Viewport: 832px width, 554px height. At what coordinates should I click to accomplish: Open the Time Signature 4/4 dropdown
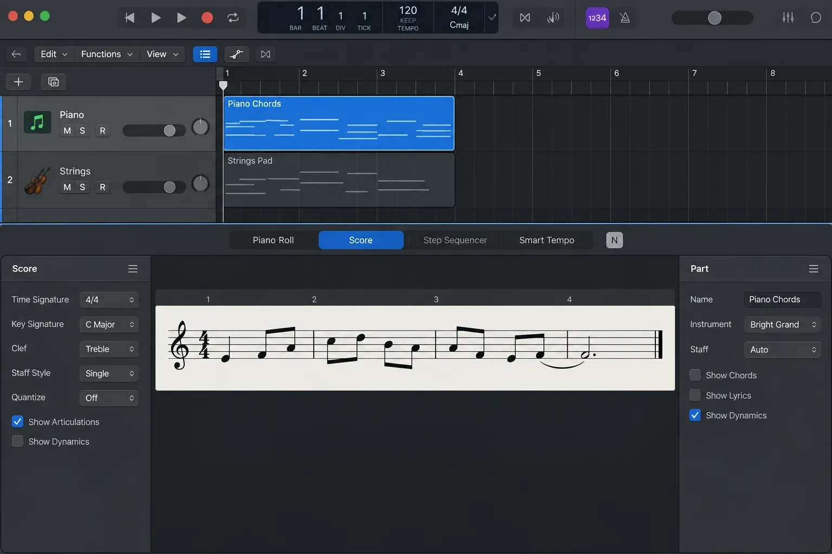(109, 300)
